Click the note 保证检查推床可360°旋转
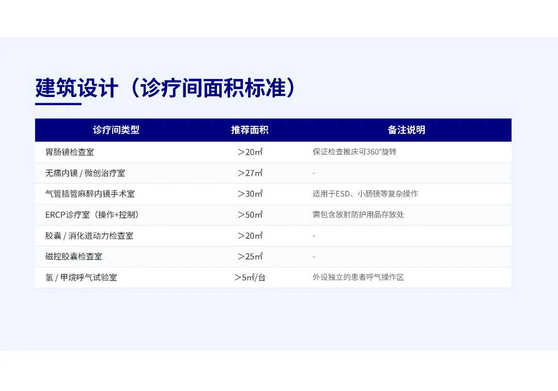This screenshot has height=391, width=558. [354, 152]
